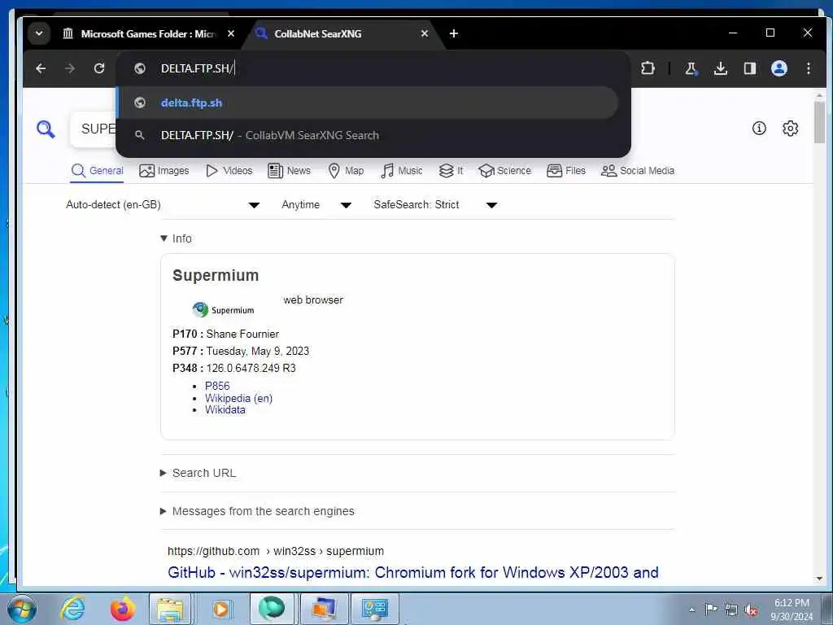
Task: Open the taskbar clock showing 6:12 PM
Action: point(792,610)
